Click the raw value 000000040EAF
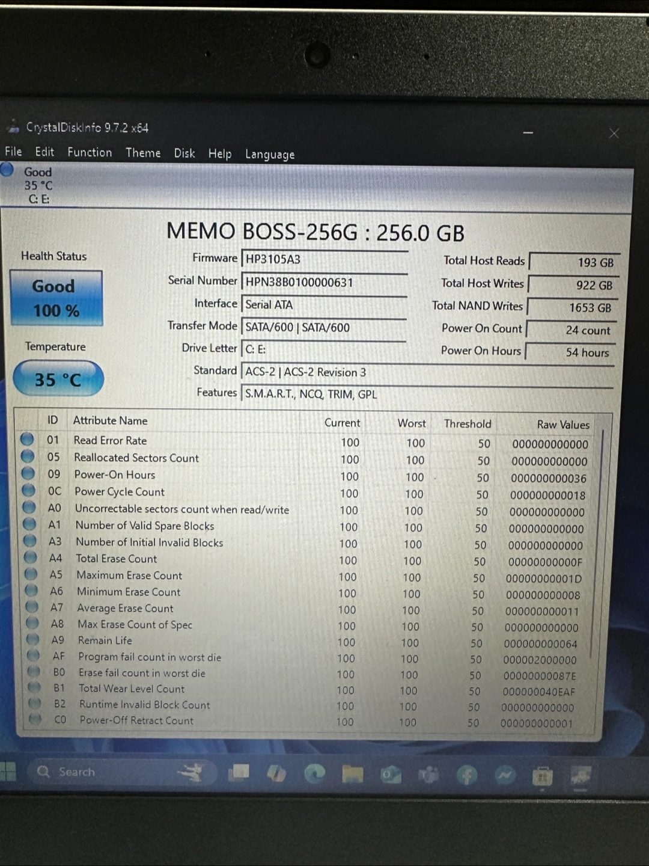This screenshot has width=649, height=866. coord(538,692)
